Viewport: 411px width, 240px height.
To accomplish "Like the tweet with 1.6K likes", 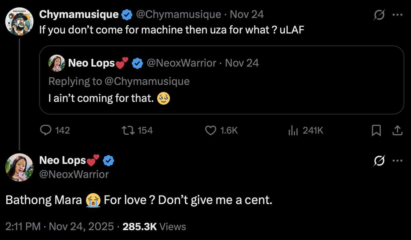I will pos(210,130).
